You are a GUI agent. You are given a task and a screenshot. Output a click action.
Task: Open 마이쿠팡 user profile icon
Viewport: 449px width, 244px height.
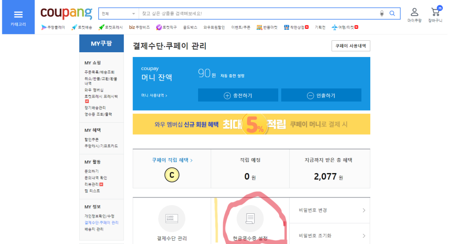pyautogui.click(x=414, y=15)
